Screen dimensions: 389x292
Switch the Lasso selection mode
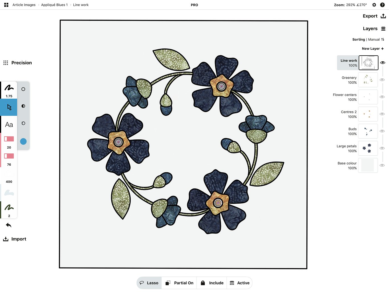[x=149, y=283]
